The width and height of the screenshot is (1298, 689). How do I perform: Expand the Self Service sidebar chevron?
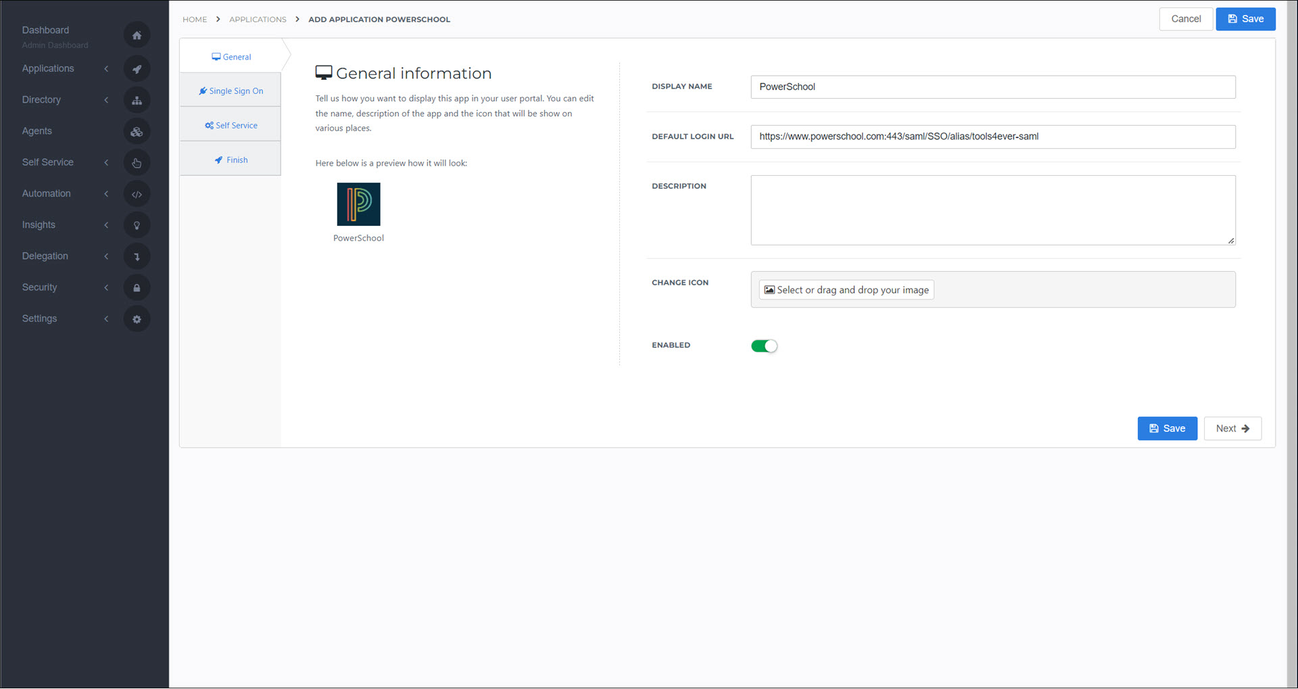point(106,162)
